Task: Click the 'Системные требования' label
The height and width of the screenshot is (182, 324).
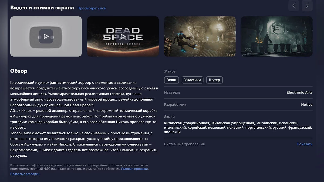Action: tap(184, 144)
